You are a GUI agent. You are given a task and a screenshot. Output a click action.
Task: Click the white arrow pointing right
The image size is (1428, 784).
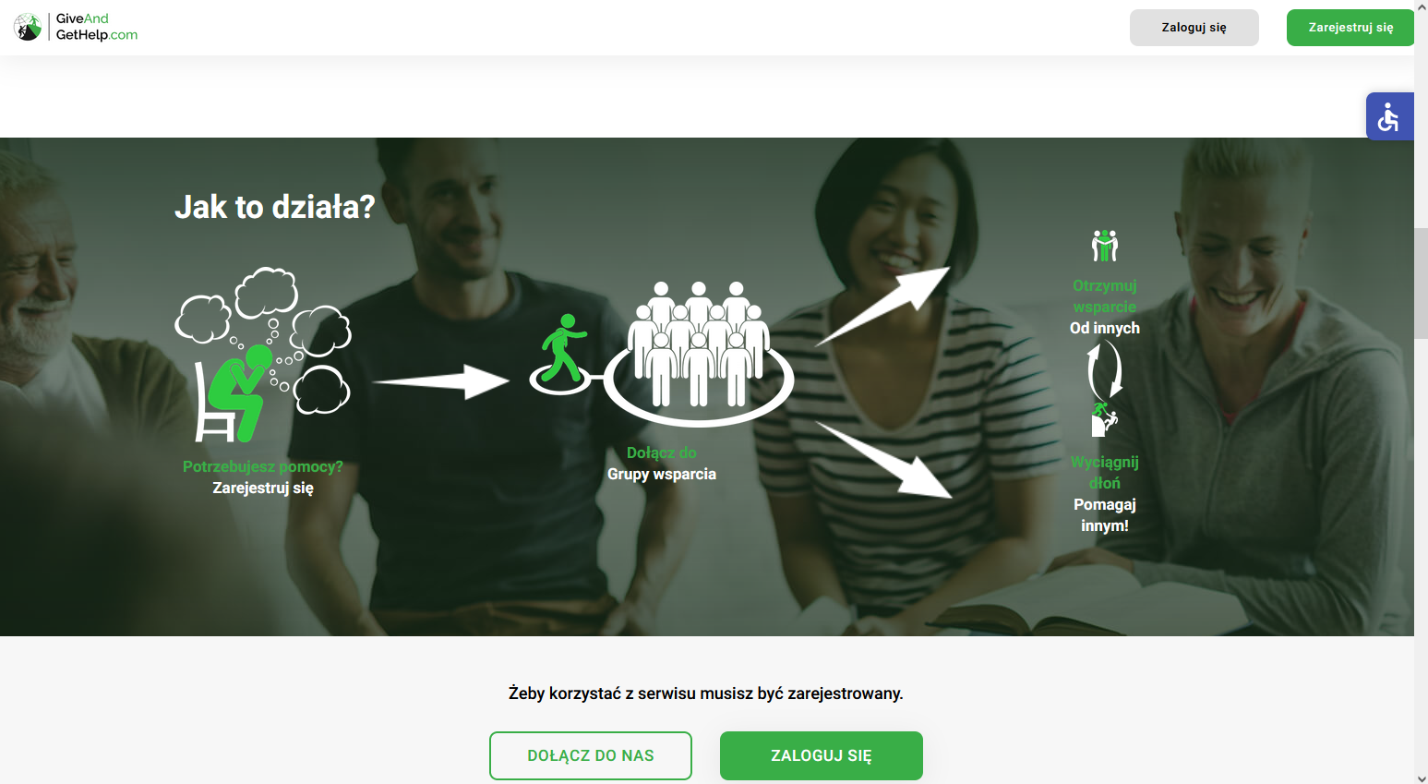coord(441,381)
